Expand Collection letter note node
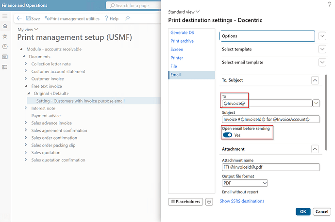This screenshot has height=222, width=335. [x=26, y=63]
